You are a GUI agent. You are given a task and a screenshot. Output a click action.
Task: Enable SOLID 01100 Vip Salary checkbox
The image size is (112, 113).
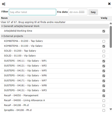click(104, 56)
